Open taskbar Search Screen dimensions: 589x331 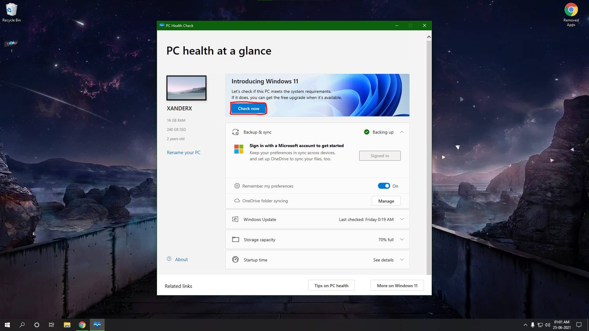(22, 325)
